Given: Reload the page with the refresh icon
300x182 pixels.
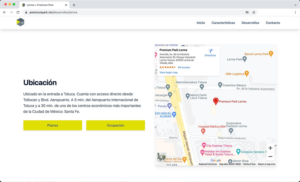Looking at the screenshot, I should [18, 12].
